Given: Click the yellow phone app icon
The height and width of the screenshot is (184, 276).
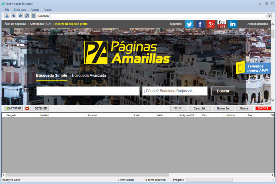Looking at the screenshot, I should (x=240, y=68).
